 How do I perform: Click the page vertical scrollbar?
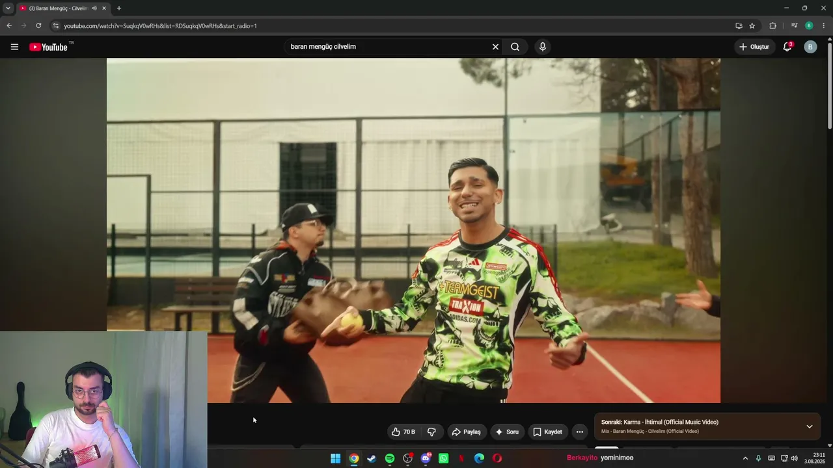830,84
